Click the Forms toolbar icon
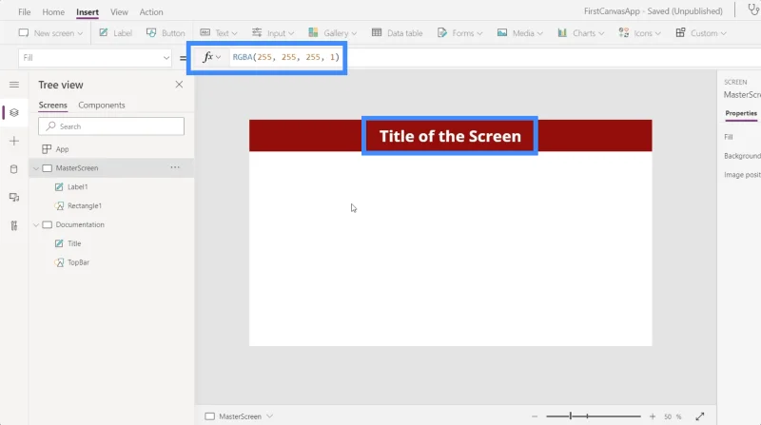 tap(441, 32)
